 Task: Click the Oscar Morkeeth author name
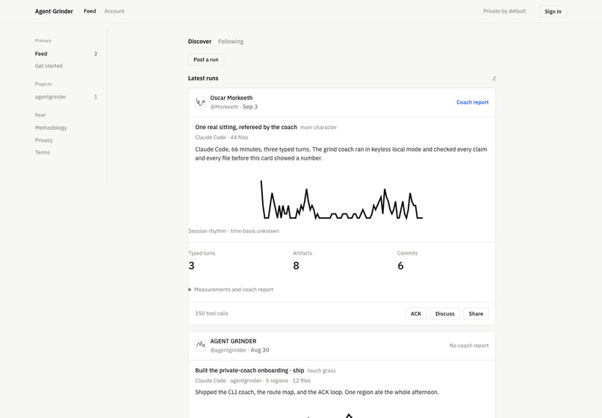[x=231, y=98]
